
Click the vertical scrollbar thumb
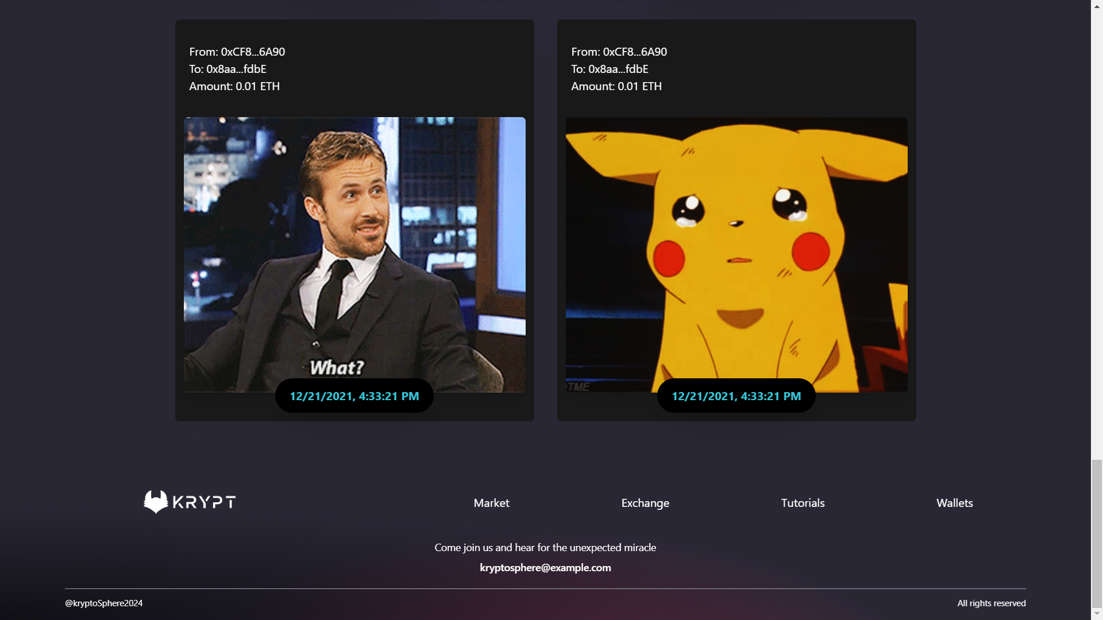(1097, 534)
